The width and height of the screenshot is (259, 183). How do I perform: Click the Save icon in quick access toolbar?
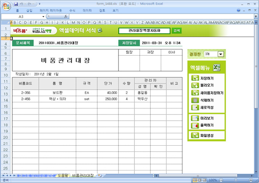(16, 4)
